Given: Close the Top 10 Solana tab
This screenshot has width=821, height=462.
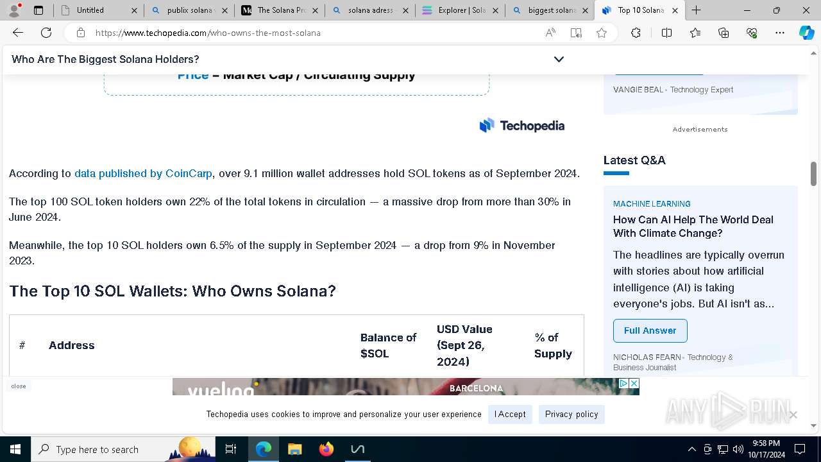Looking at the screenshot, I should click(x=675, y=10).
